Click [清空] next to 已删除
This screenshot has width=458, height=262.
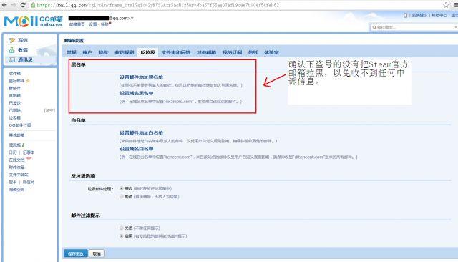[49, 110]
